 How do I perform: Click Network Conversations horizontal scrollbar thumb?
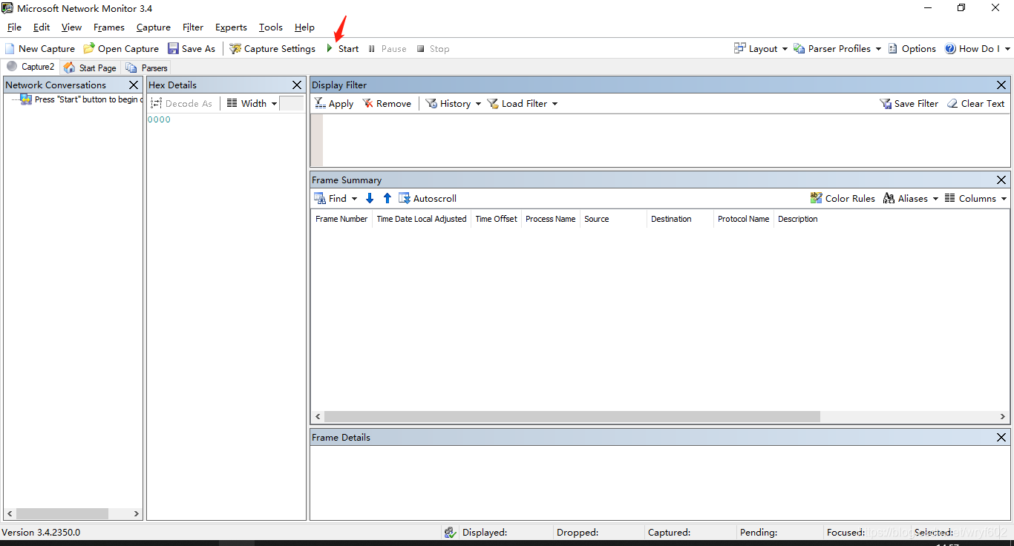(x=62, y=513)
